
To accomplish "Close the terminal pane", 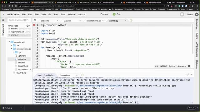I will (192, 74).
